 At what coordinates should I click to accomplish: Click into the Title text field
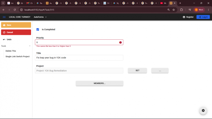pos(79,58)
